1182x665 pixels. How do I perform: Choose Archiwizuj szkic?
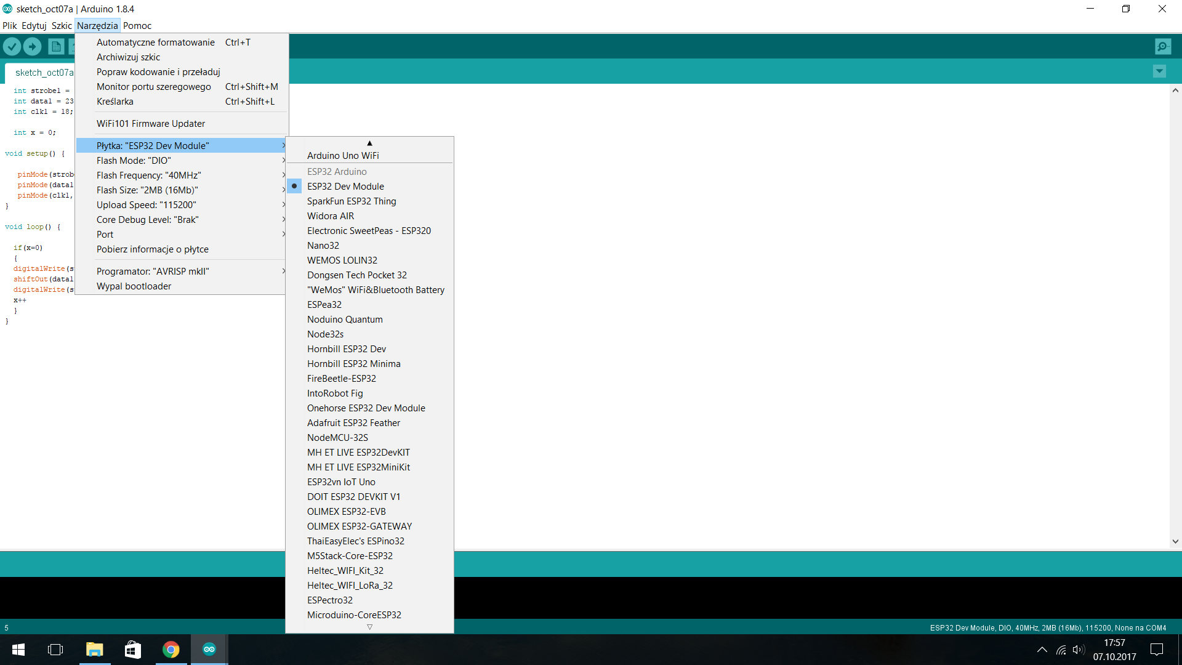[182, 57]
